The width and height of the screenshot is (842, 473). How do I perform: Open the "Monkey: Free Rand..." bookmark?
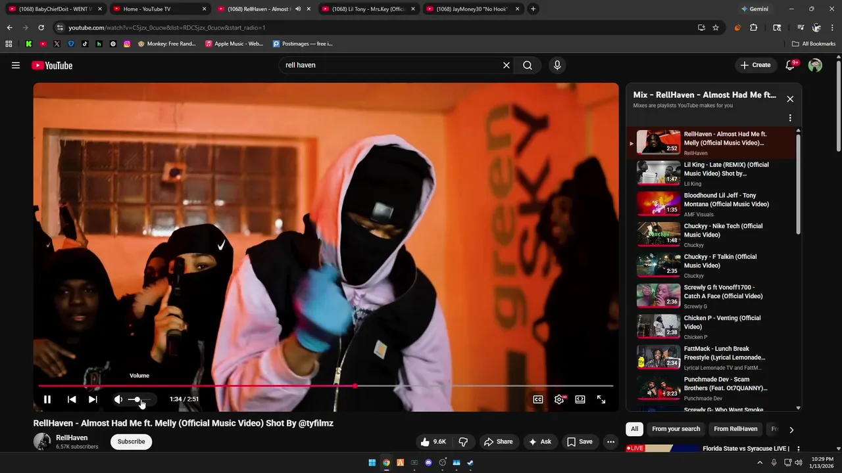[x=167, y=44]
